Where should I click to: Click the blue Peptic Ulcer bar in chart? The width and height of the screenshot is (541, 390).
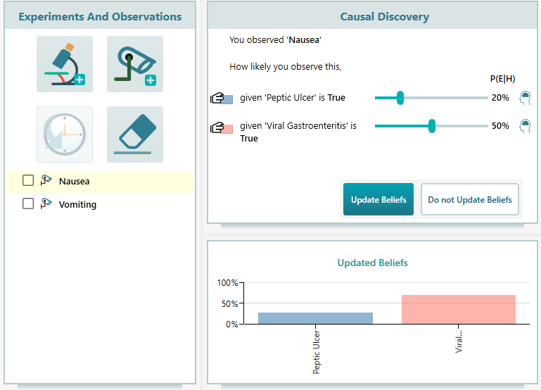coord(315,318)
